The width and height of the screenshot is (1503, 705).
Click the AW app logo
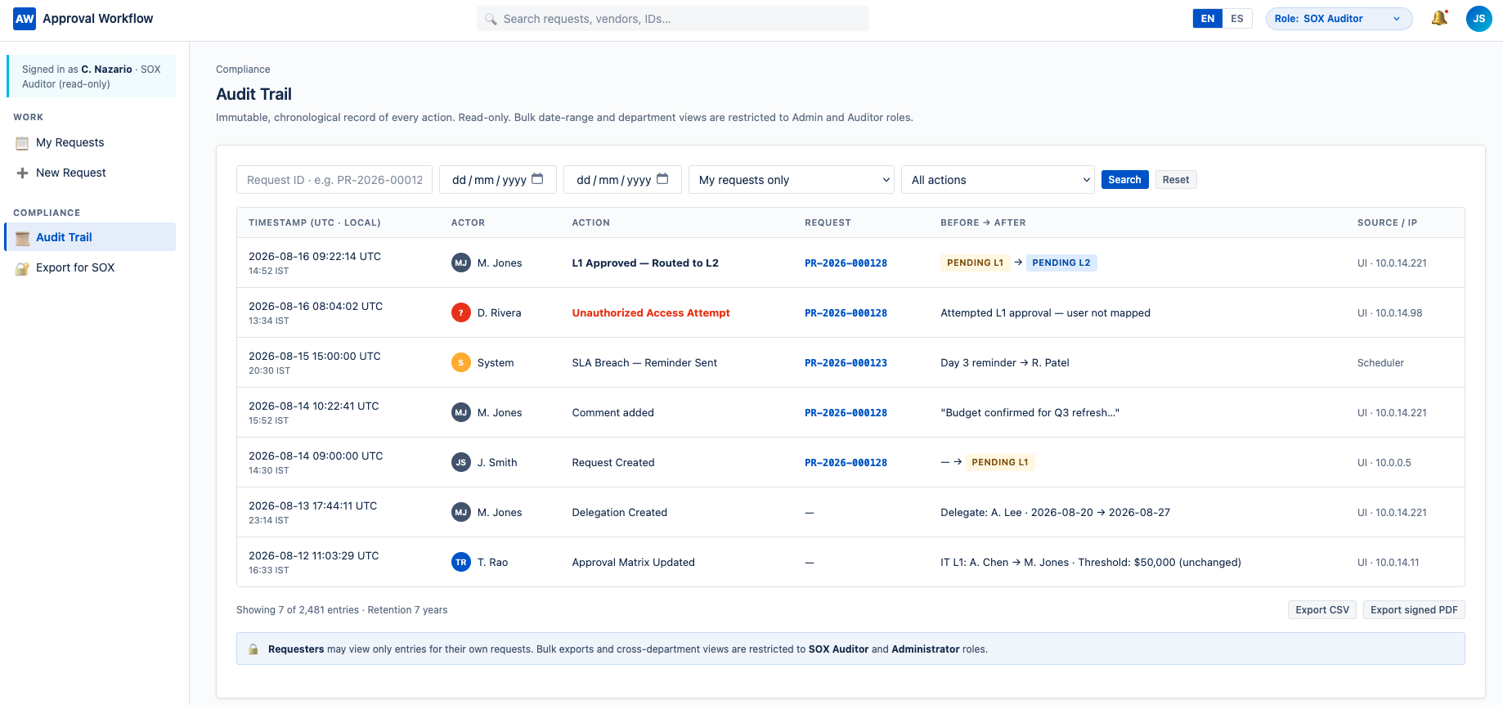point(25,19)
